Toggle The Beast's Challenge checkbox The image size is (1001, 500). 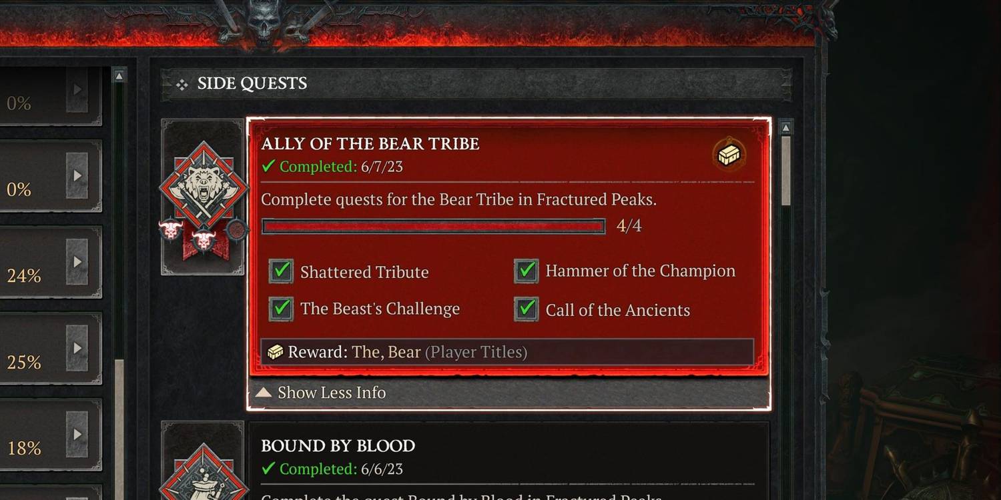pos(281,309)
